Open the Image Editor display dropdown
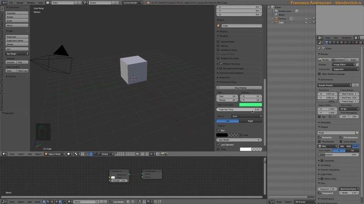Viewport: 364px width, 204px height. point(344,65)
